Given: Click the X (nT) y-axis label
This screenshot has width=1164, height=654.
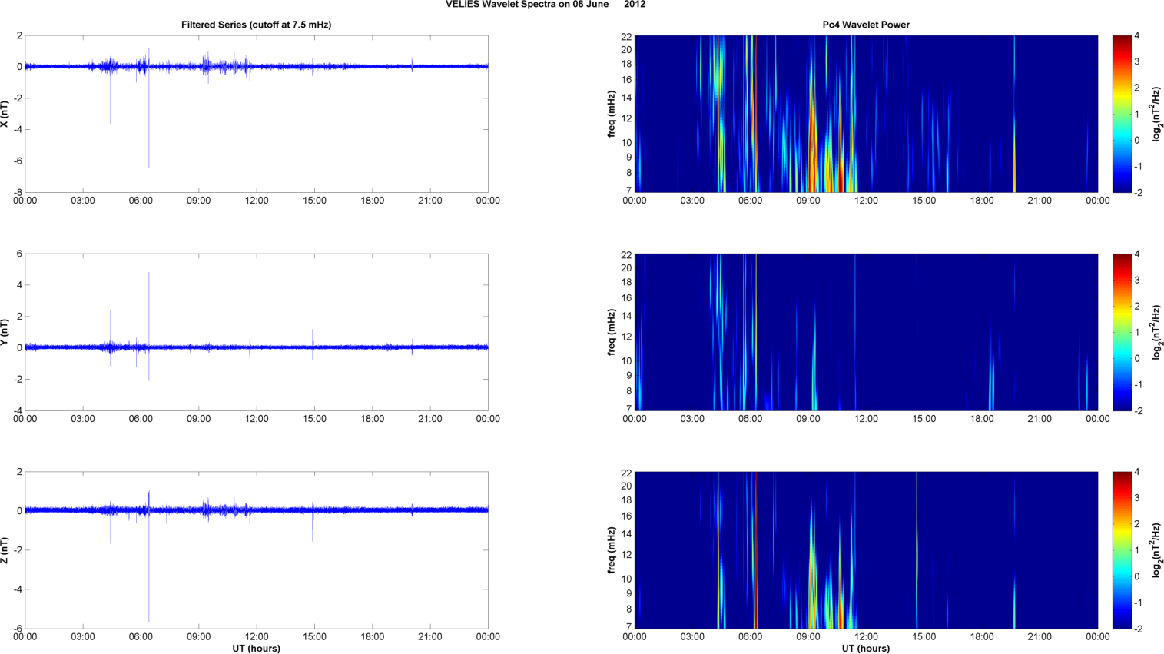Looking at the screenshot, I should pyautogui.click(x=5, y=114).
